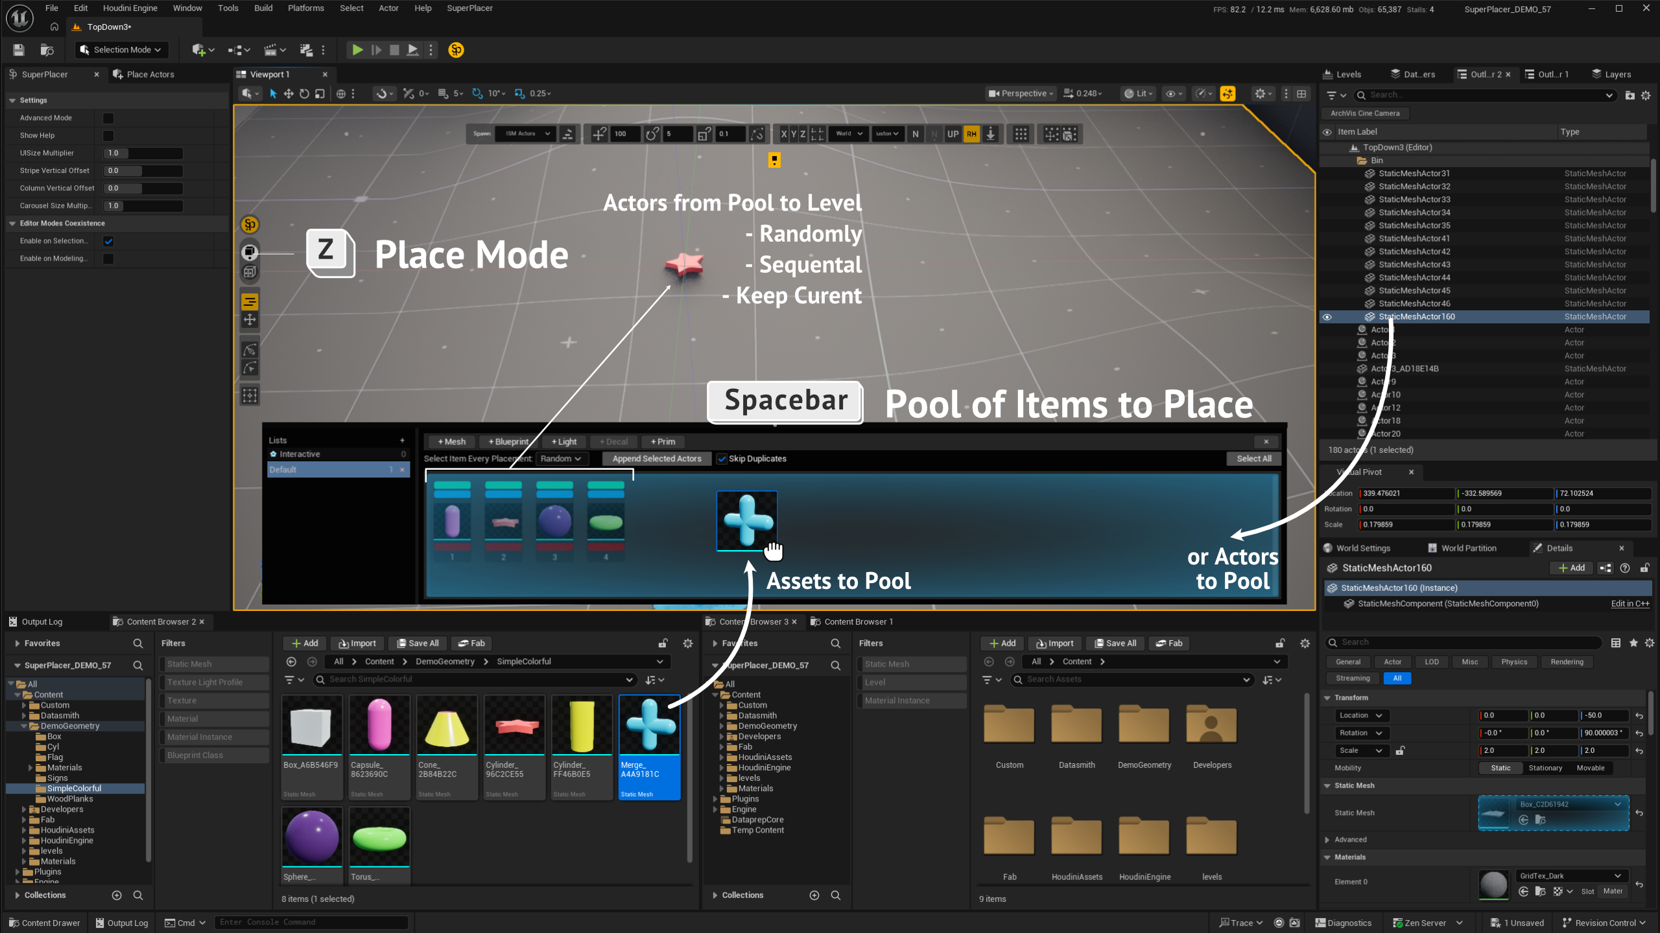Adjust the UISize Multiplier slider

tap(143, 154)
